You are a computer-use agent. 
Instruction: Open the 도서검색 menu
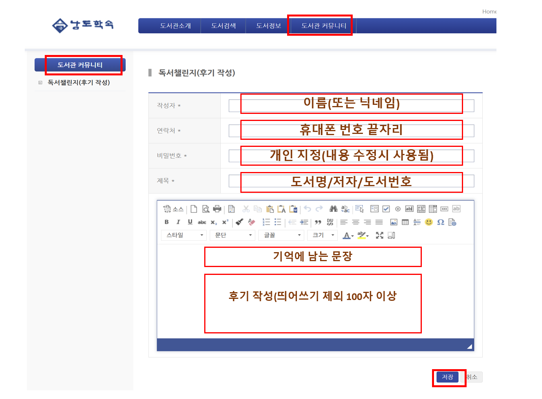click(223, 26)
